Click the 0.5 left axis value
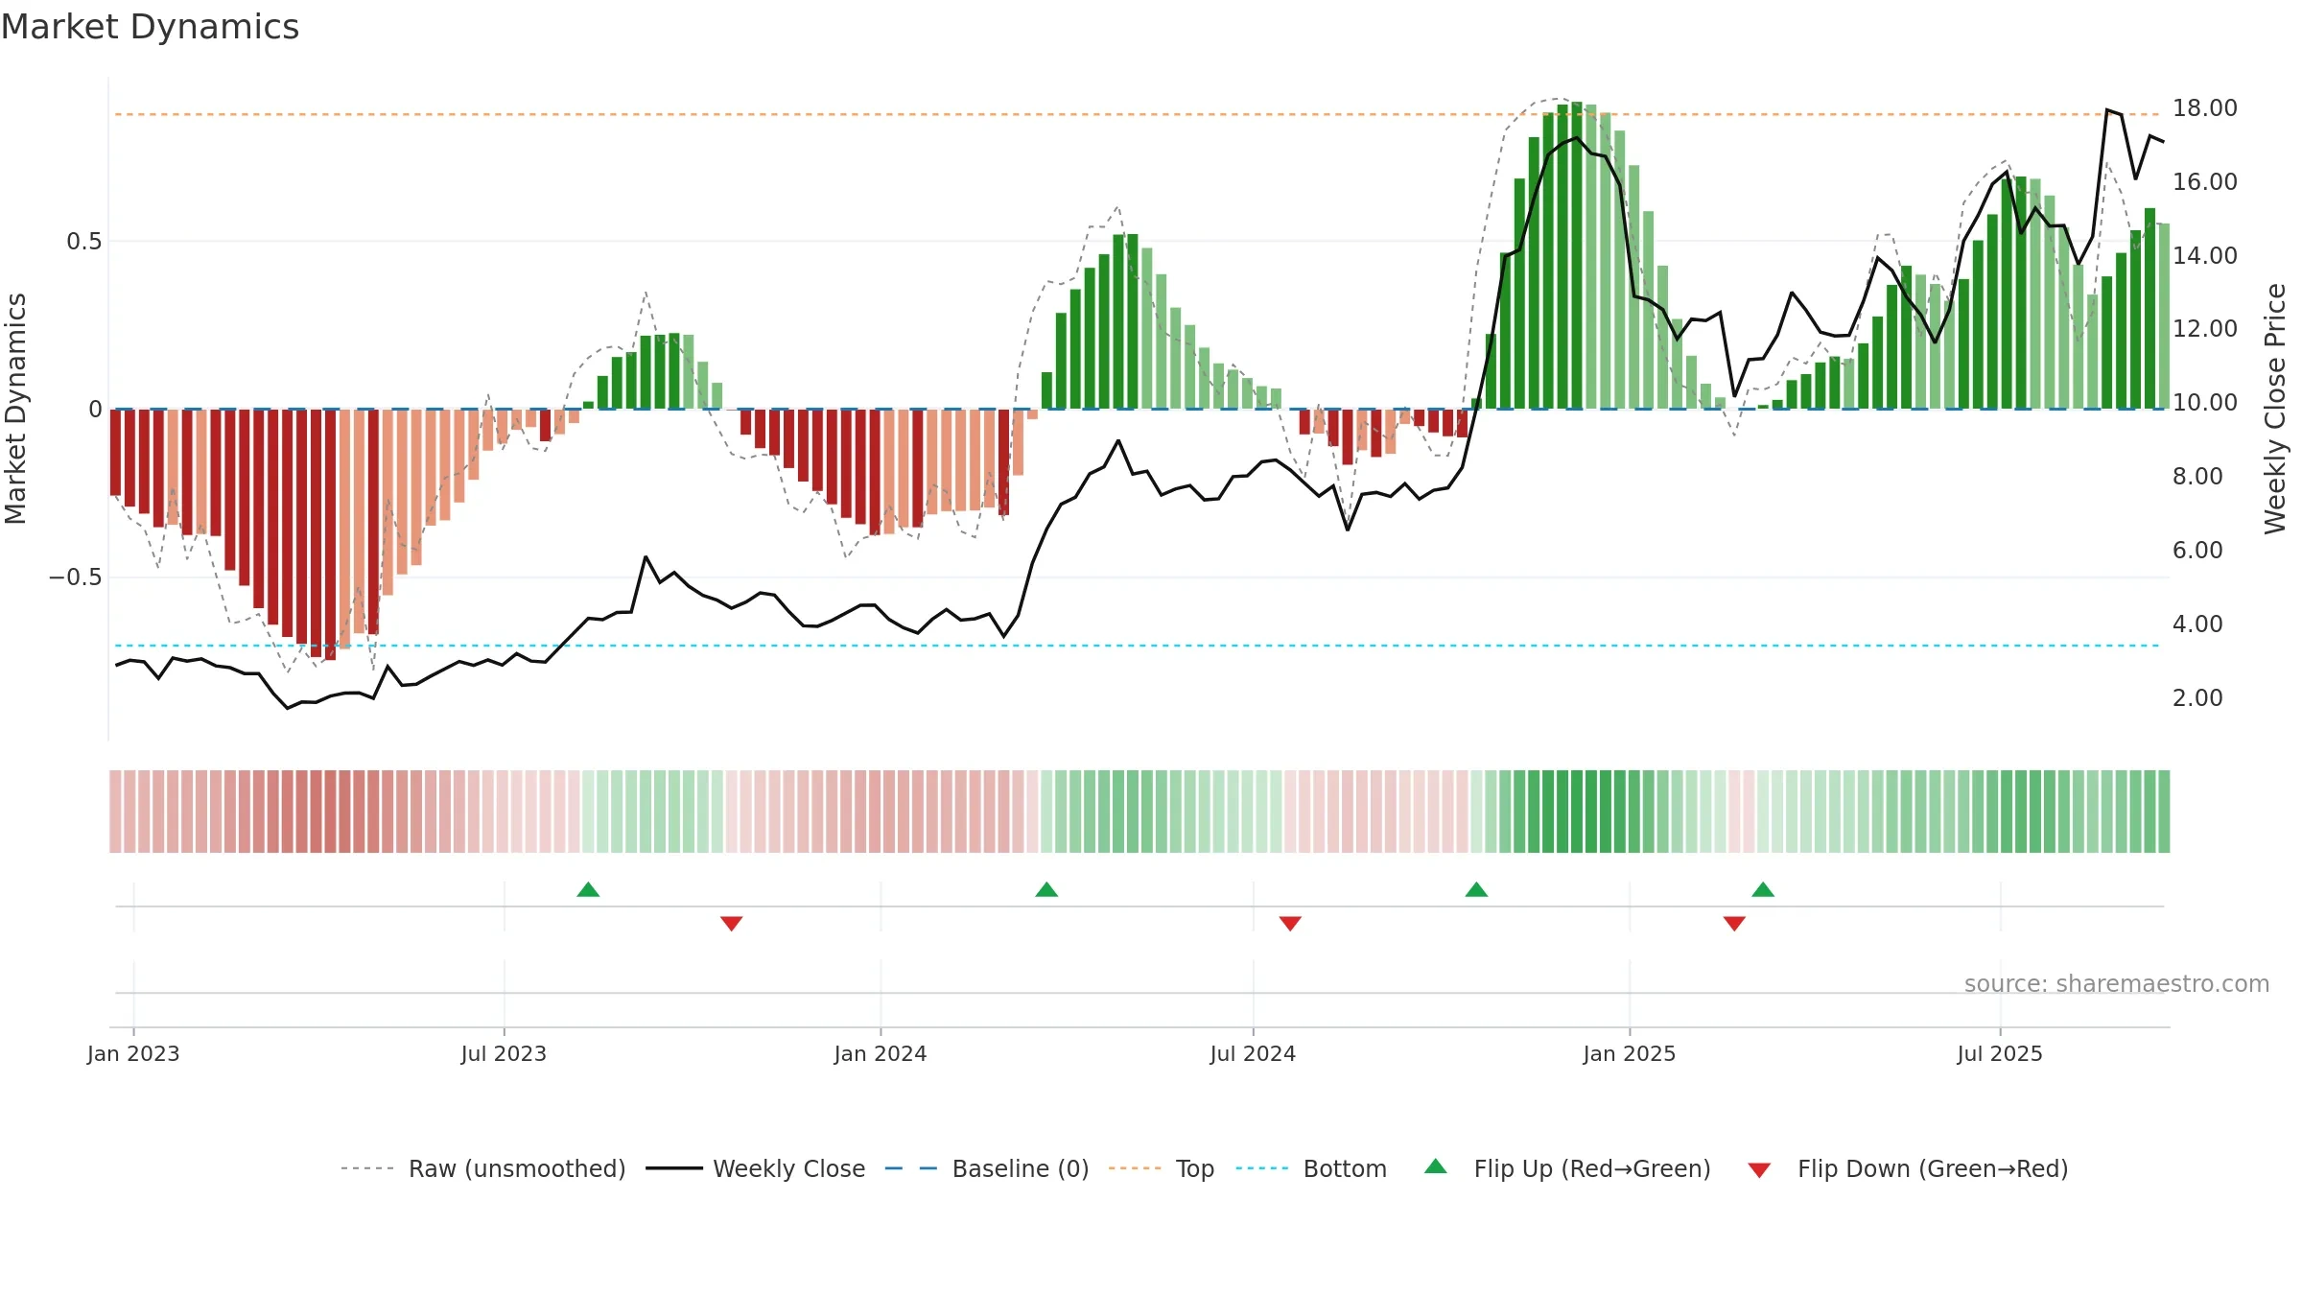The height and width of the screenshot is (1295, 2302). click(x=84, y=242)
